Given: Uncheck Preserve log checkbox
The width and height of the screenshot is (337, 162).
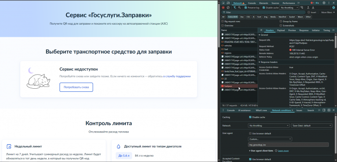Looking at the screenshot, I should [246, 7].
